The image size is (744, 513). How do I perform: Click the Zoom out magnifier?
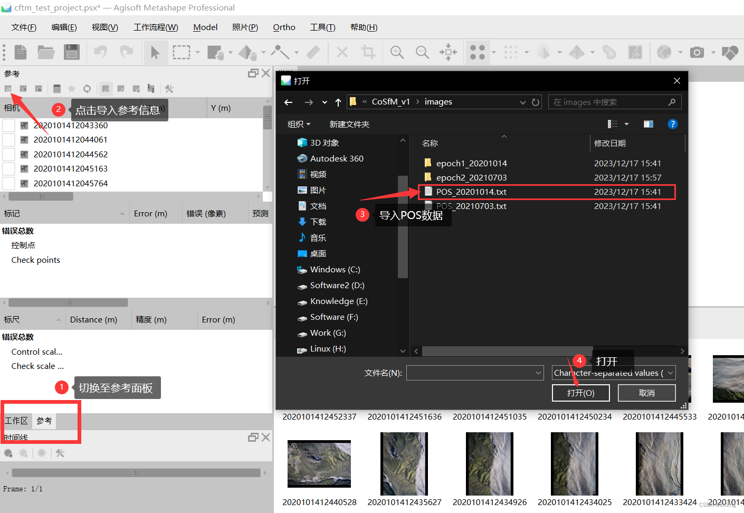[x=422, y=52]
